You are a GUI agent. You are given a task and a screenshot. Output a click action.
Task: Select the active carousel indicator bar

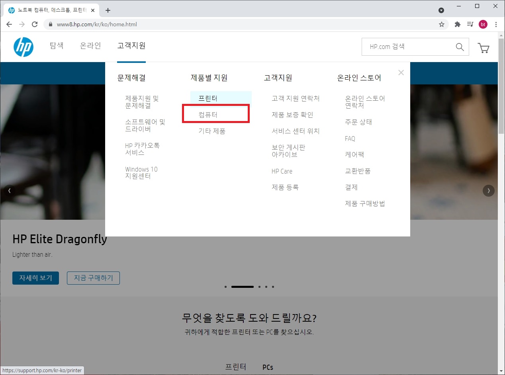coord(243,287)
